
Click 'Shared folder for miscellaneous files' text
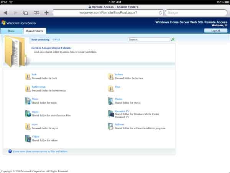51,115
